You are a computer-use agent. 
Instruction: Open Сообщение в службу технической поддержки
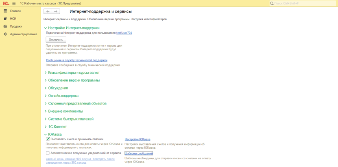pos(76,60)
